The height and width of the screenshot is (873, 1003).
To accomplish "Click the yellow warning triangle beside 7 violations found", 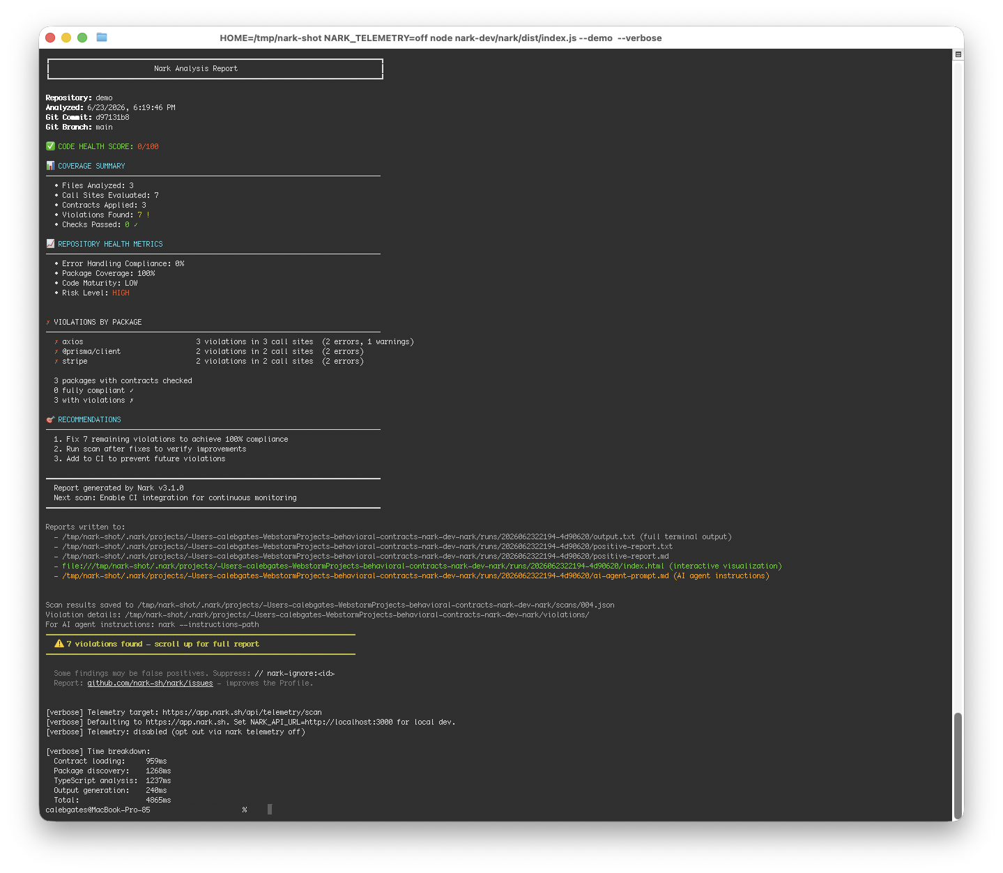I will pos(59,644).
